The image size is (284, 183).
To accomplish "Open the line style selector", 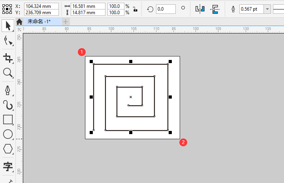I will point(278,9).
